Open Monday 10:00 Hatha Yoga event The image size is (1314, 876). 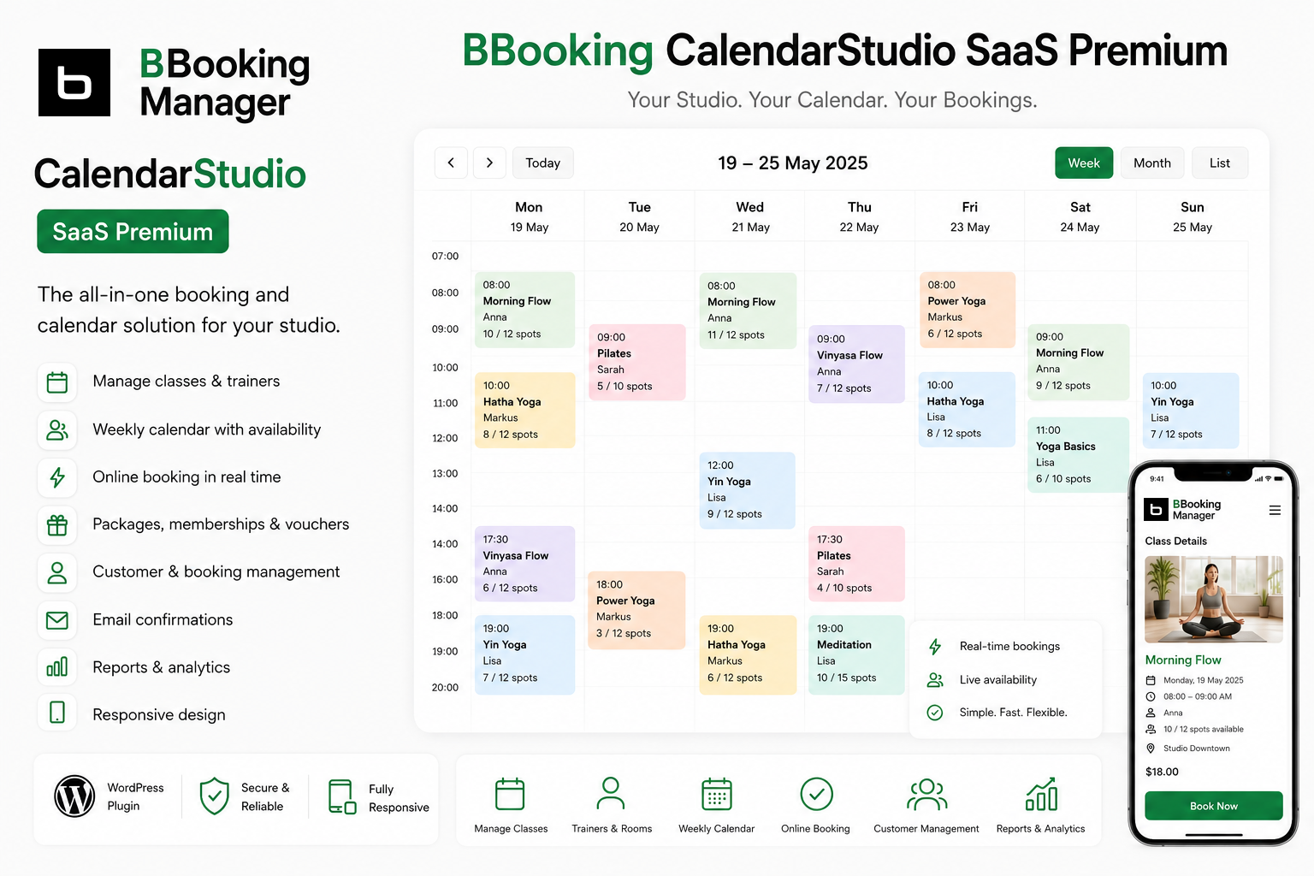(524, 410)
